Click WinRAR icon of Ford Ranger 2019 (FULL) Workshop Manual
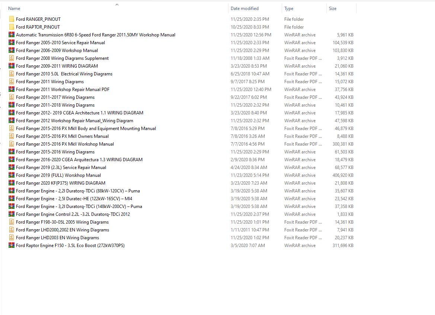 12,175
